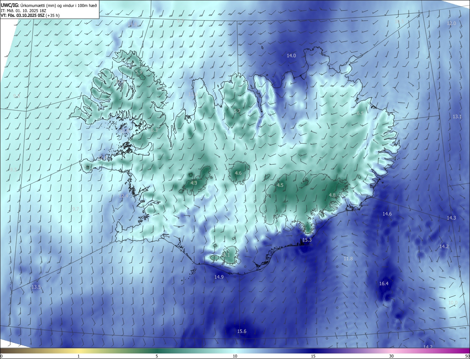Image resolution: width=470 pixels, height=359 pixels.
Task: Click the 14.0 value off the north coast
Action: (291, 55)
